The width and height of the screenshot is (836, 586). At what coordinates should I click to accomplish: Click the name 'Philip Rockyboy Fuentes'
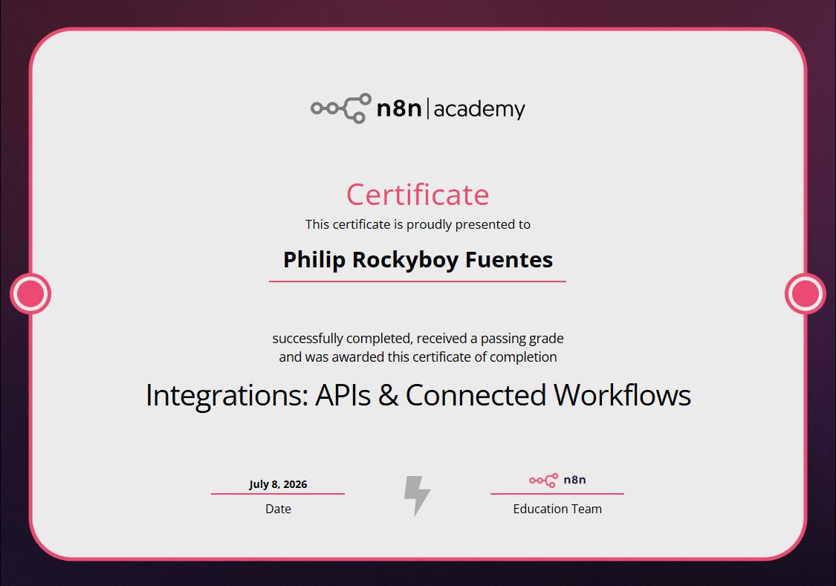[x=418, y=260]
